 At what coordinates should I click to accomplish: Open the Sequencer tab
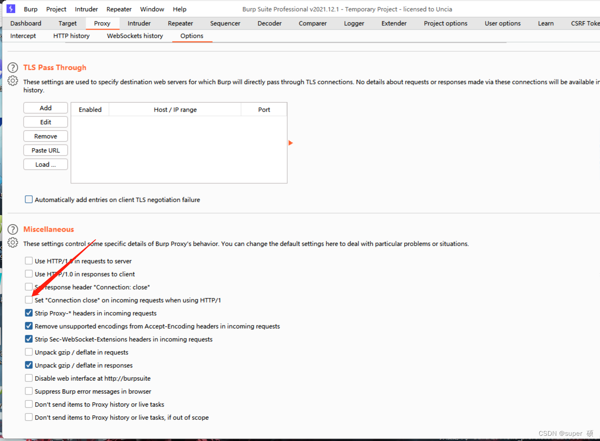pos(225,23)
